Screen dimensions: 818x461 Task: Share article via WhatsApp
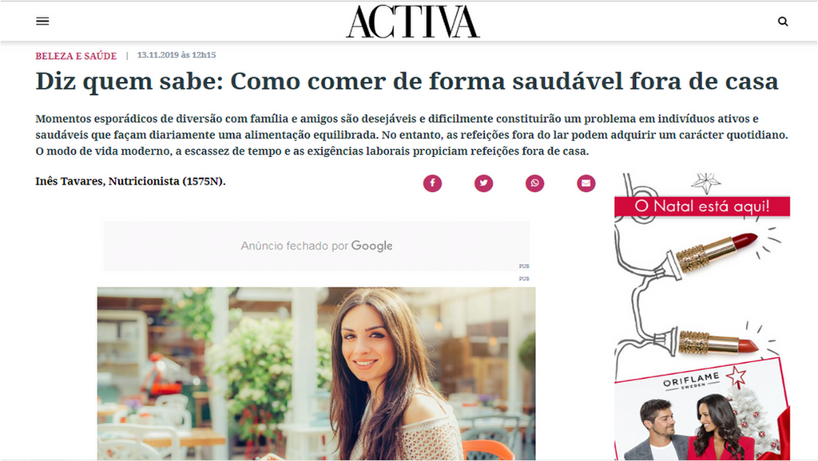534,183
